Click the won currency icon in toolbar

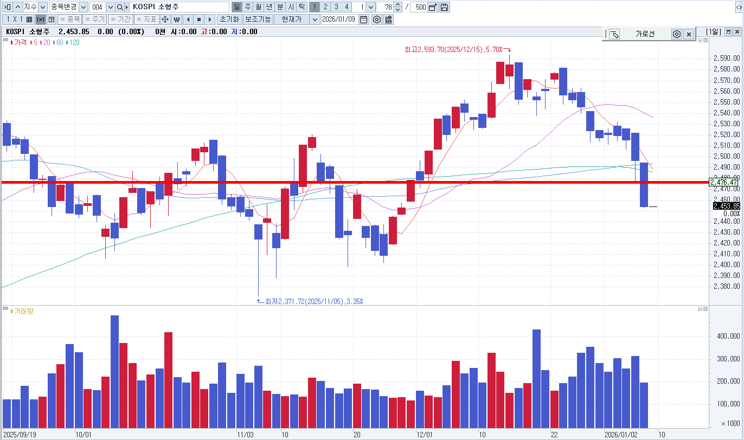coord(177,20)
